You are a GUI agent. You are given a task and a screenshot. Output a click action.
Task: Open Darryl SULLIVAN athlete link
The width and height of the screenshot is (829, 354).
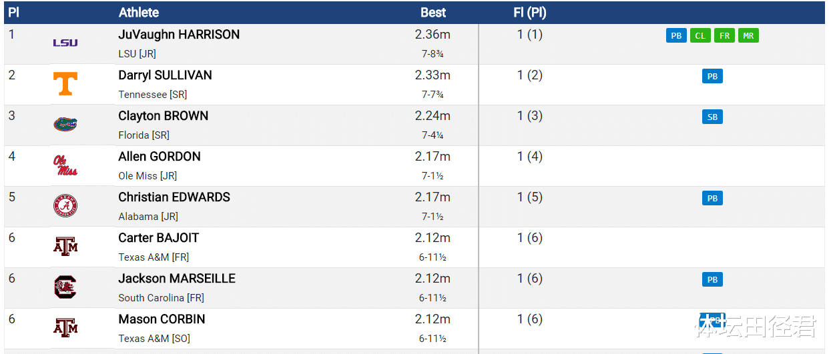(165, 75)
